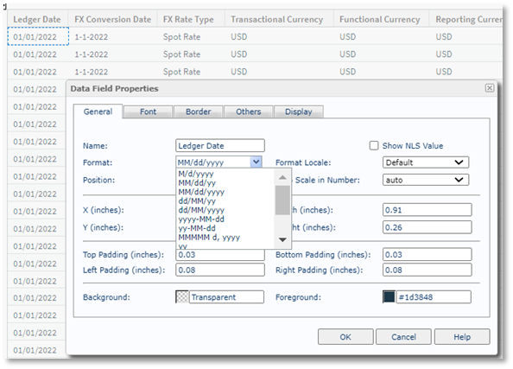Click the FX Conversion Date column header
513x369 pixels.
coord(113,19)
